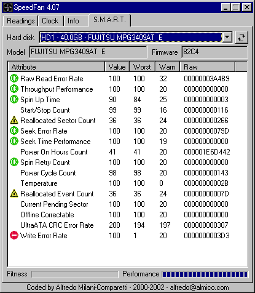Click raw value 000000000307
Image resolution: width=255 pixels, height=293 pixels.
tap(206, 225)
